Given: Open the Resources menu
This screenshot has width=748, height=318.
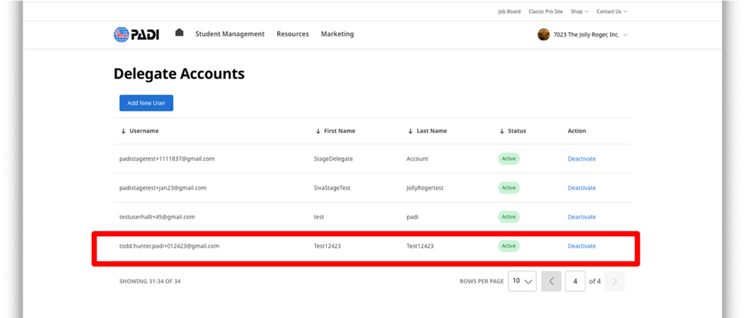Looking at the screenshot, I should (x=292, y=34).
